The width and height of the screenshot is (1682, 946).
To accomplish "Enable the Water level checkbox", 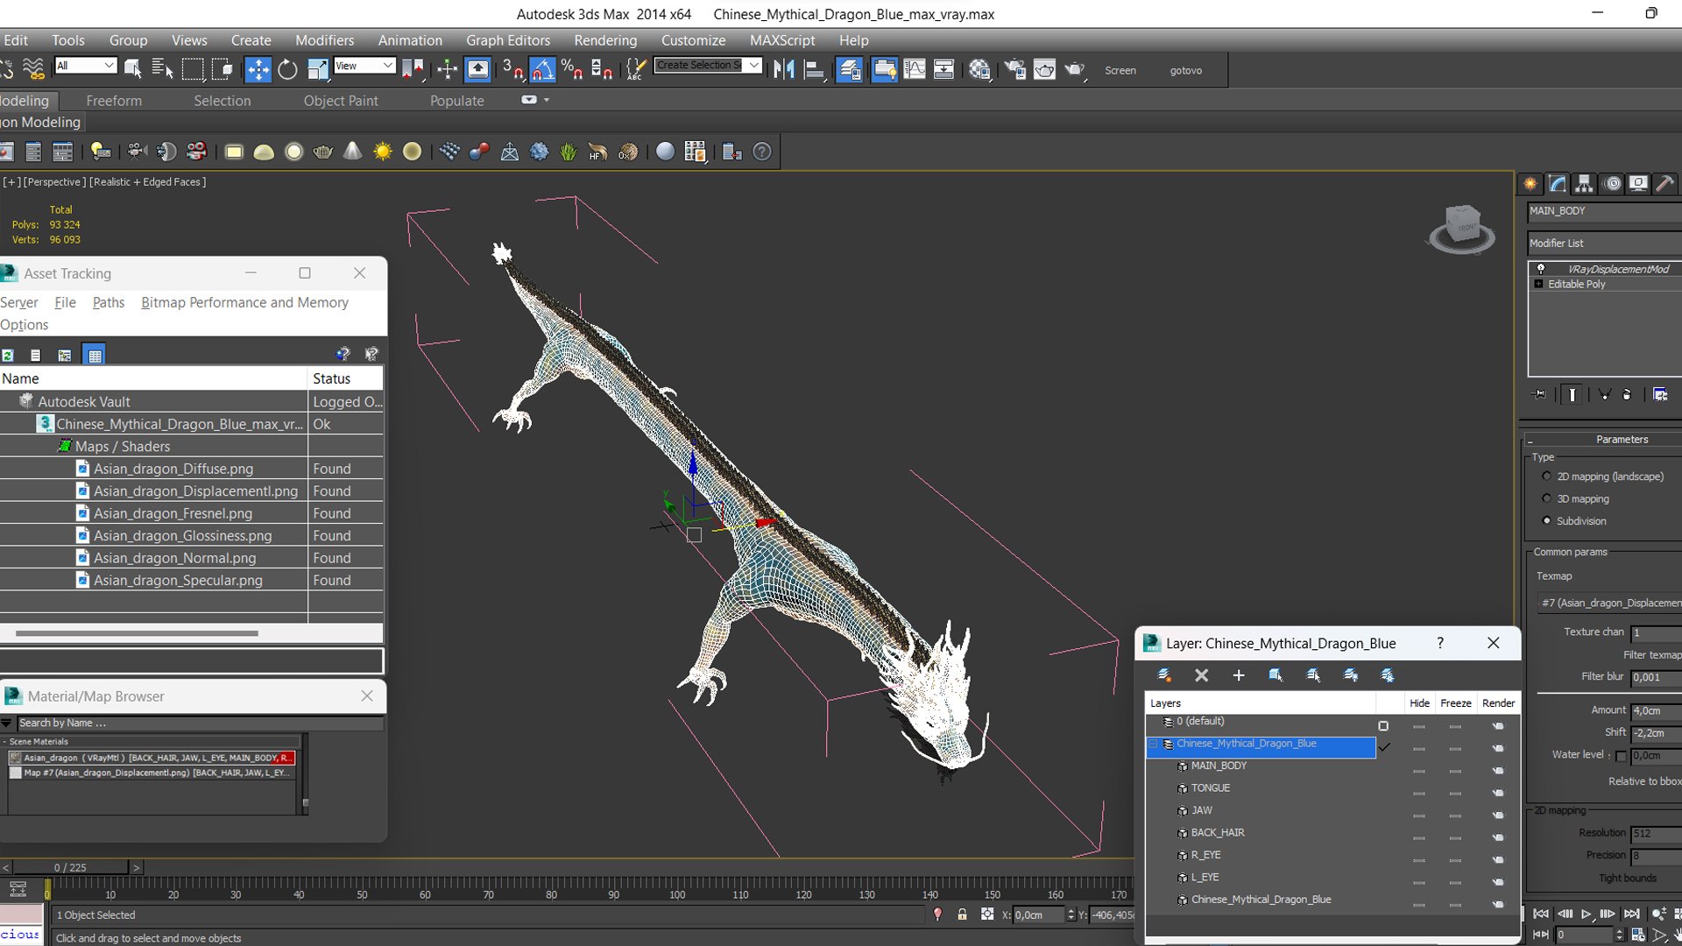I will [1621, 756].
